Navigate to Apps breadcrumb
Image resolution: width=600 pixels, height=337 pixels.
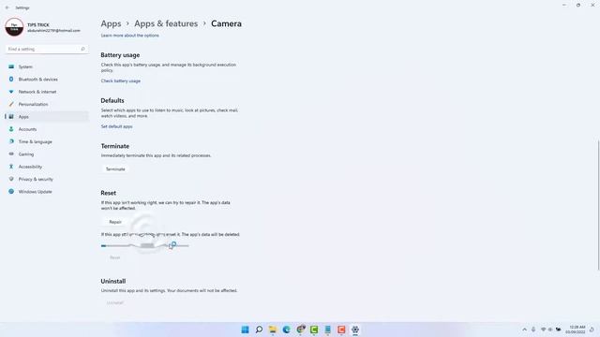(x=111, y=23)
